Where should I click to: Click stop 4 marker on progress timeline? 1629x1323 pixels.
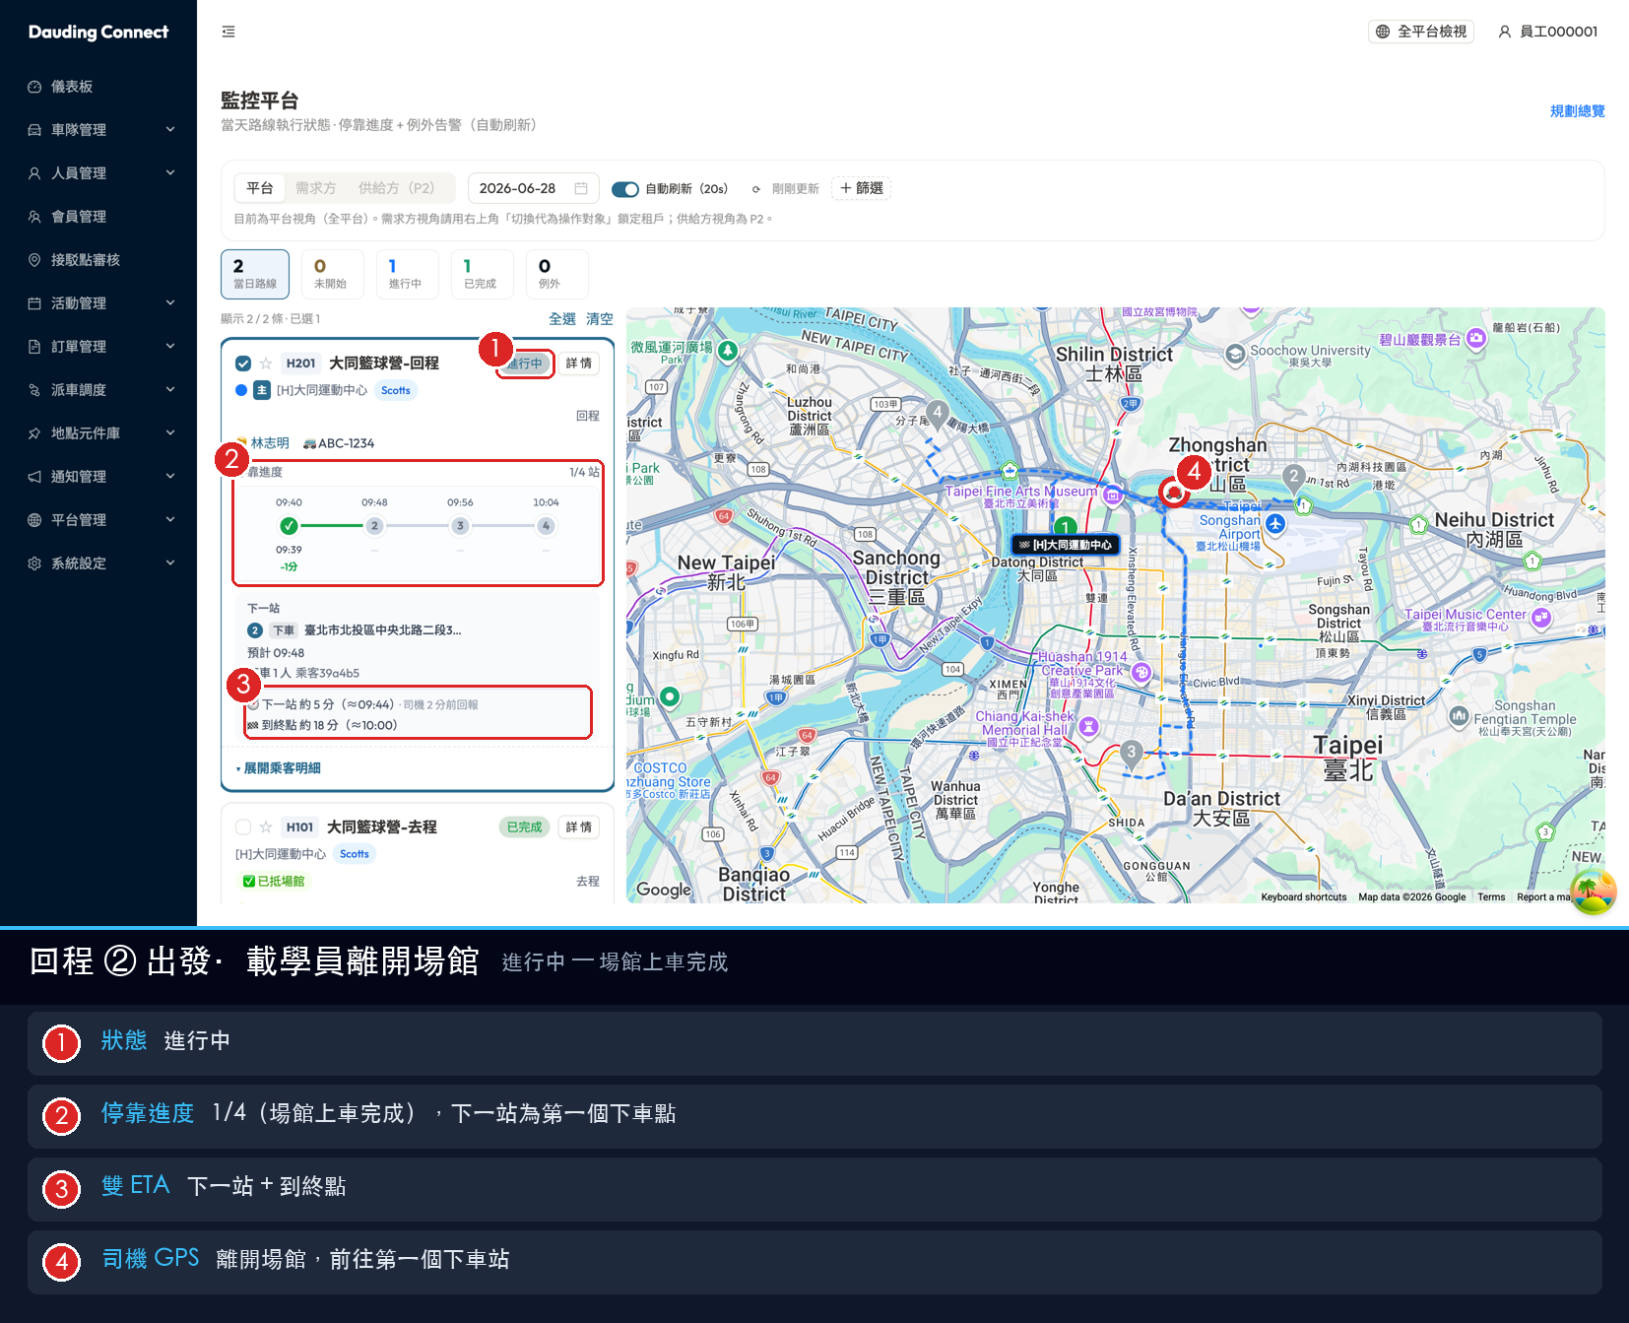pyautogui.click(x=546, y=526)
